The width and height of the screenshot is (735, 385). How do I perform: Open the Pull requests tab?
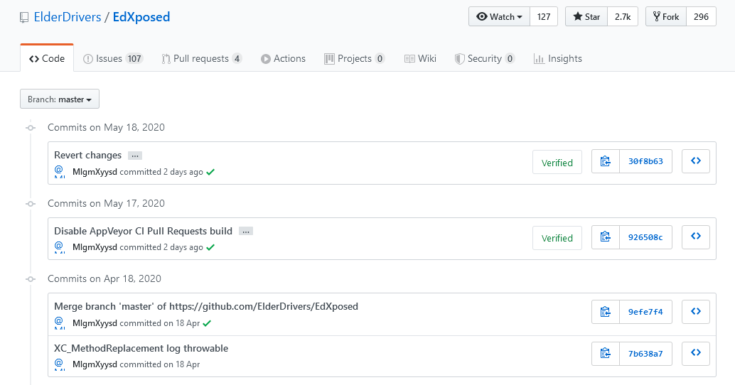(x=202, y=58)
